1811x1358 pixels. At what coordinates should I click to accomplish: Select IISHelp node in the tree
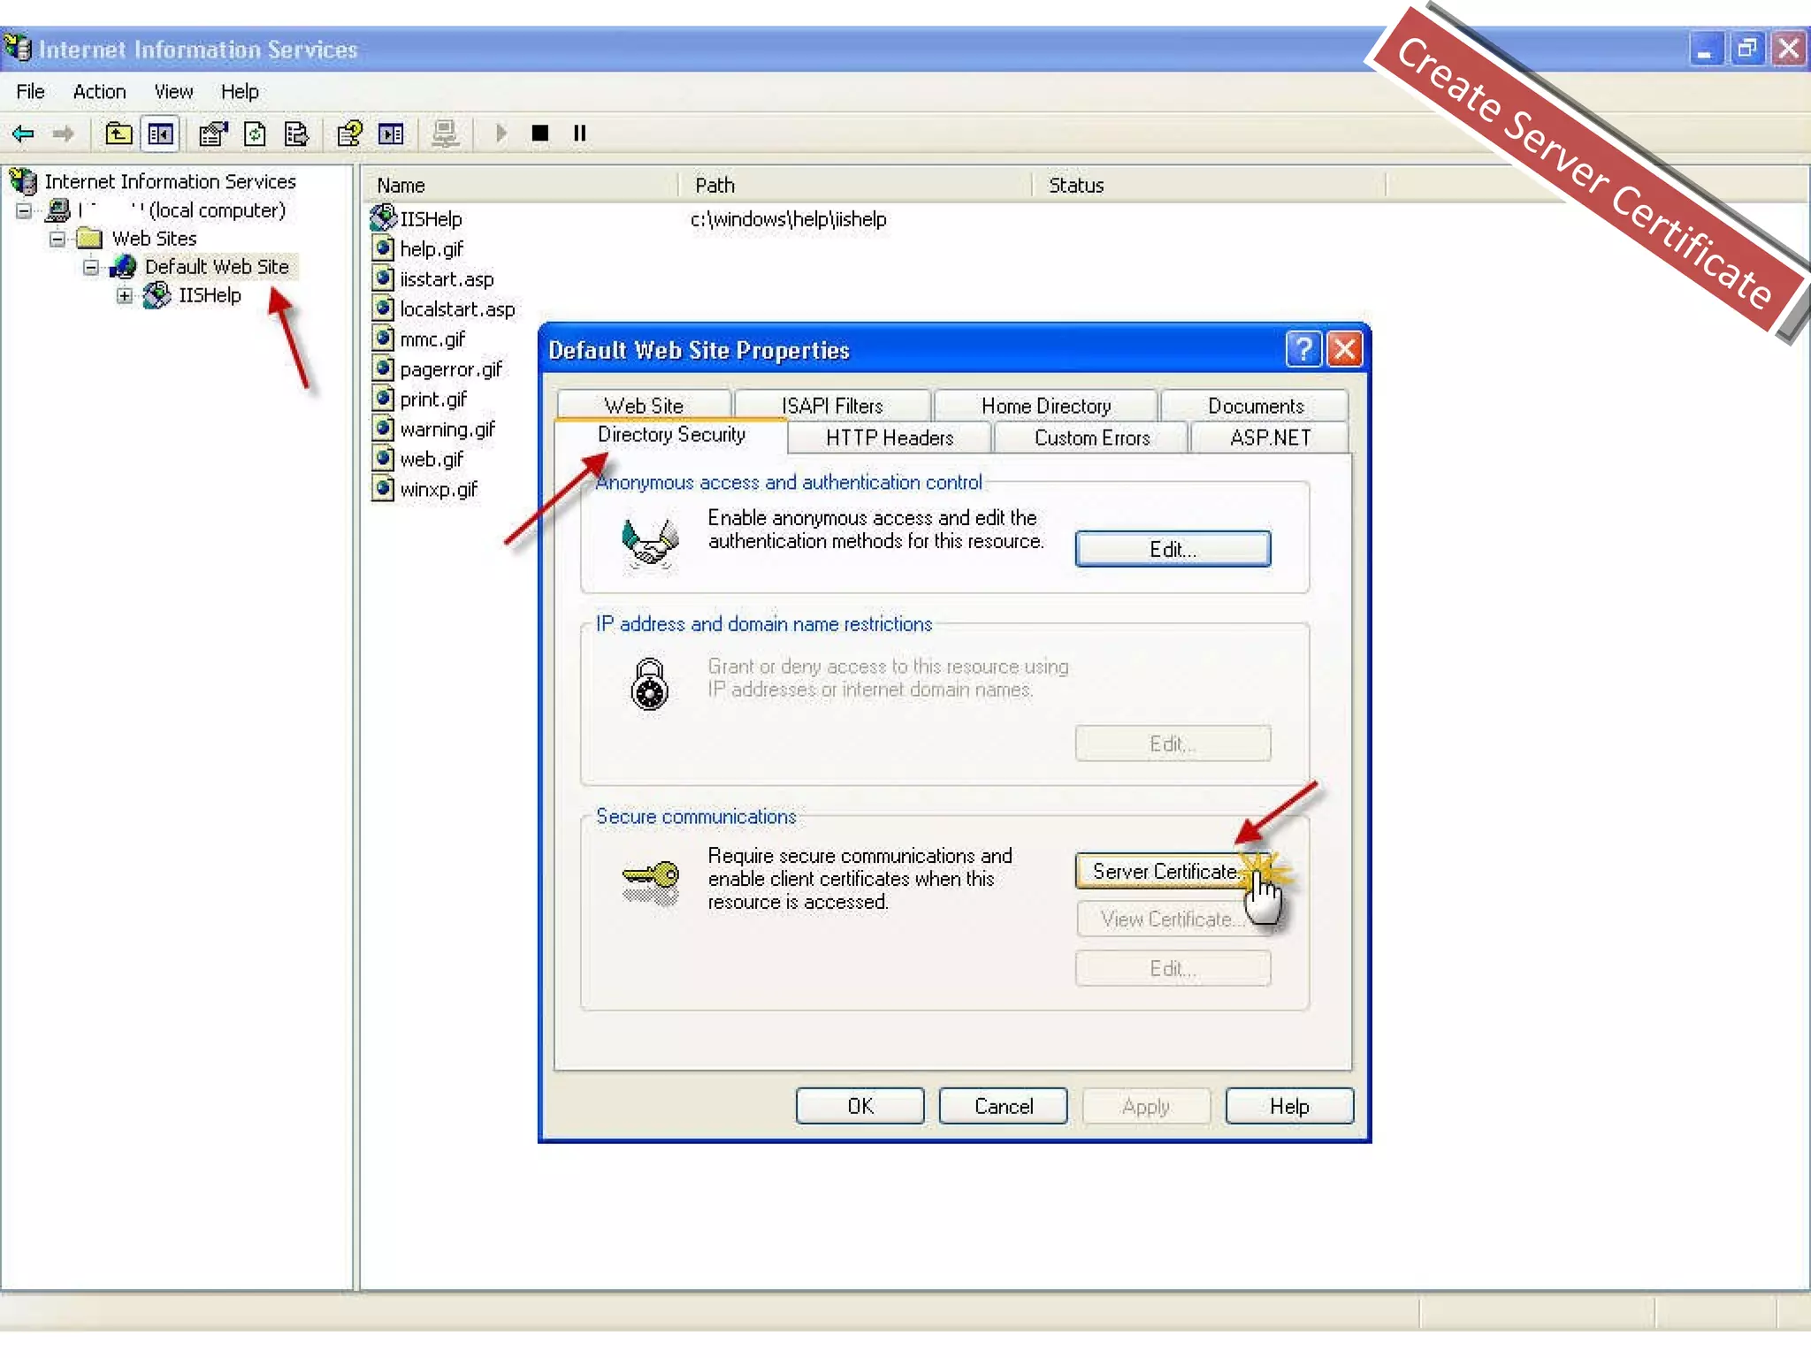tap(210, 295)
